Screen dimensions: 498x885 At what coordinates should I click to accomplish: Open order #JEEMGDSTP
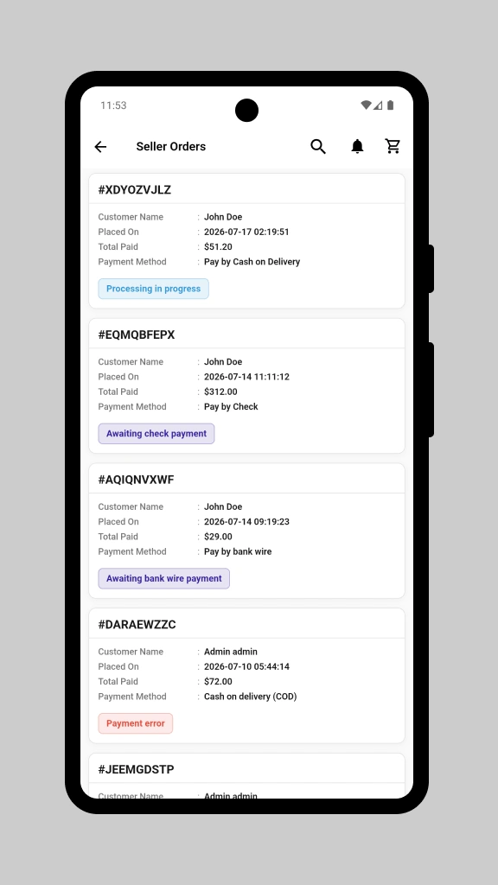pos(246,776)
